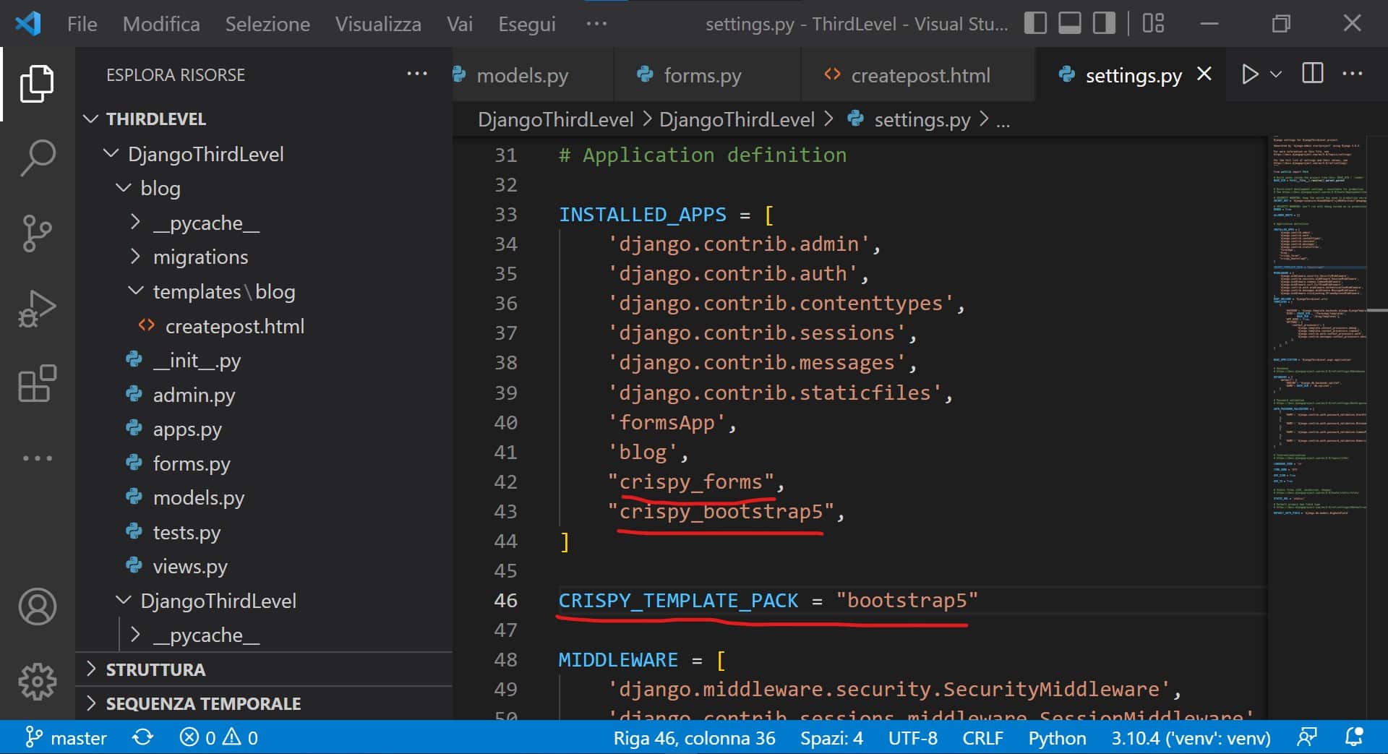Image resolution: width=1388 pixels, height=754 pixels.
Task: Open Accounts menu icon
Action: 37,607
